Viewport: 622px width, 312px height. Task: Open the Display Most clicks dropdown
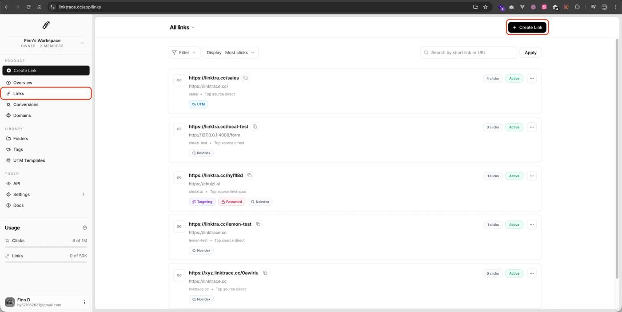[231, 52]
